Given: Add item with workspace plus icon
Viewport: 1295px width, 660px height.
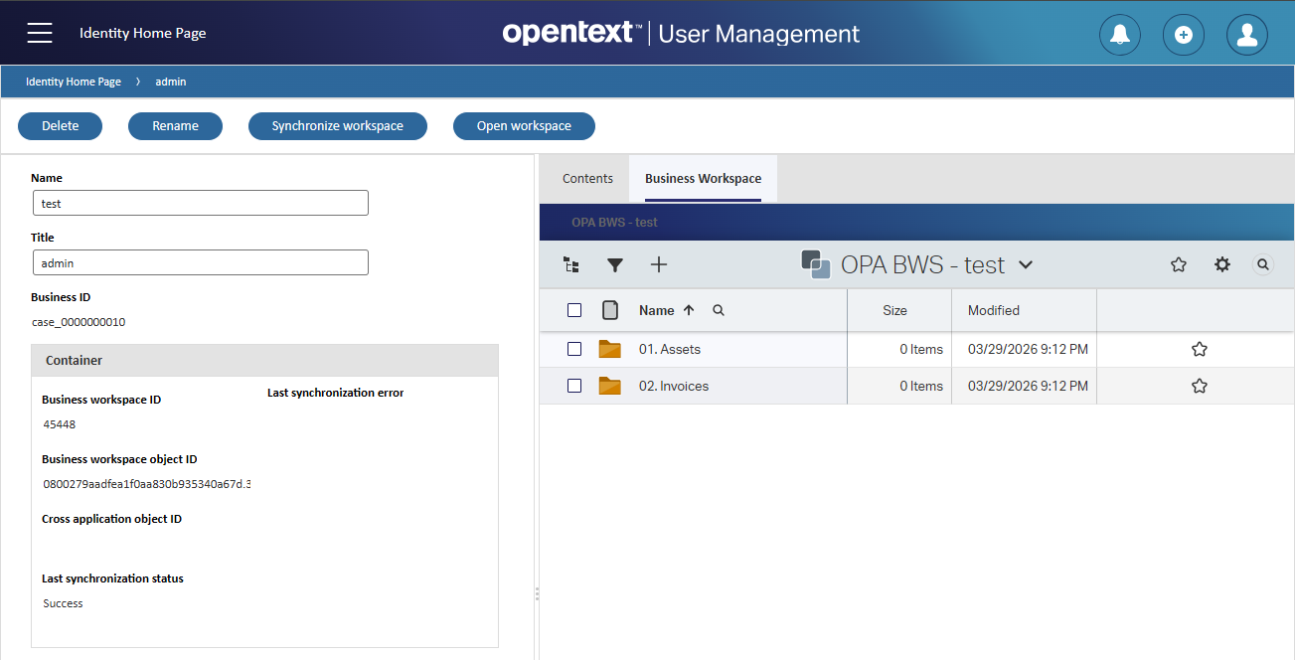Looking at the screenshot, I should pos(659,264).
